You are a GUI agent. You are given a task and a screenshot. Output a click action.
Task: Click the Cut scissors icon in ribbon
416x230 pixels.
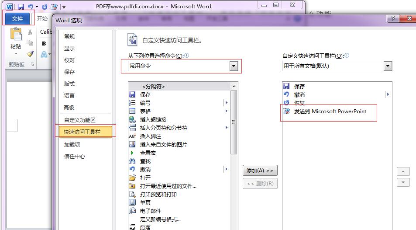[x=30, y=32]
